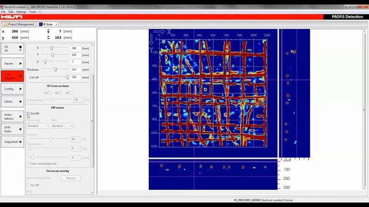
Task: Open the File menu
Action: click(x=3, y=11)
